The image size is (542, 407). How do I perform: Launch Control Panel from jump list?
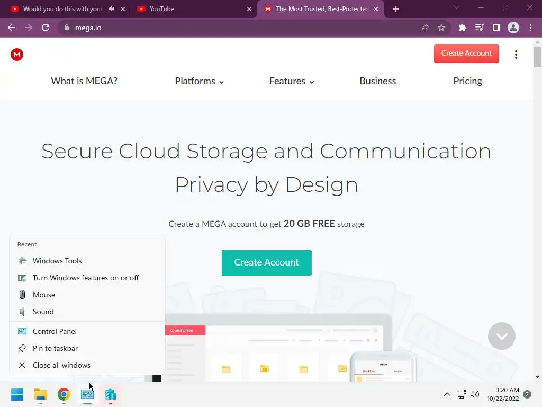pyautogui.click(x=87, y=331)
